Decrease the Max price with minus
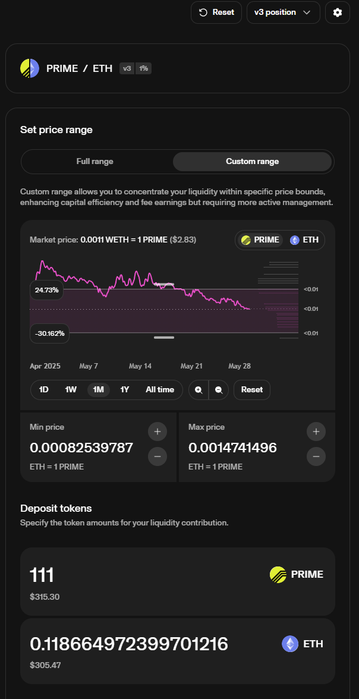Screen dimensions: 359x699 click(x=316, y=456)
